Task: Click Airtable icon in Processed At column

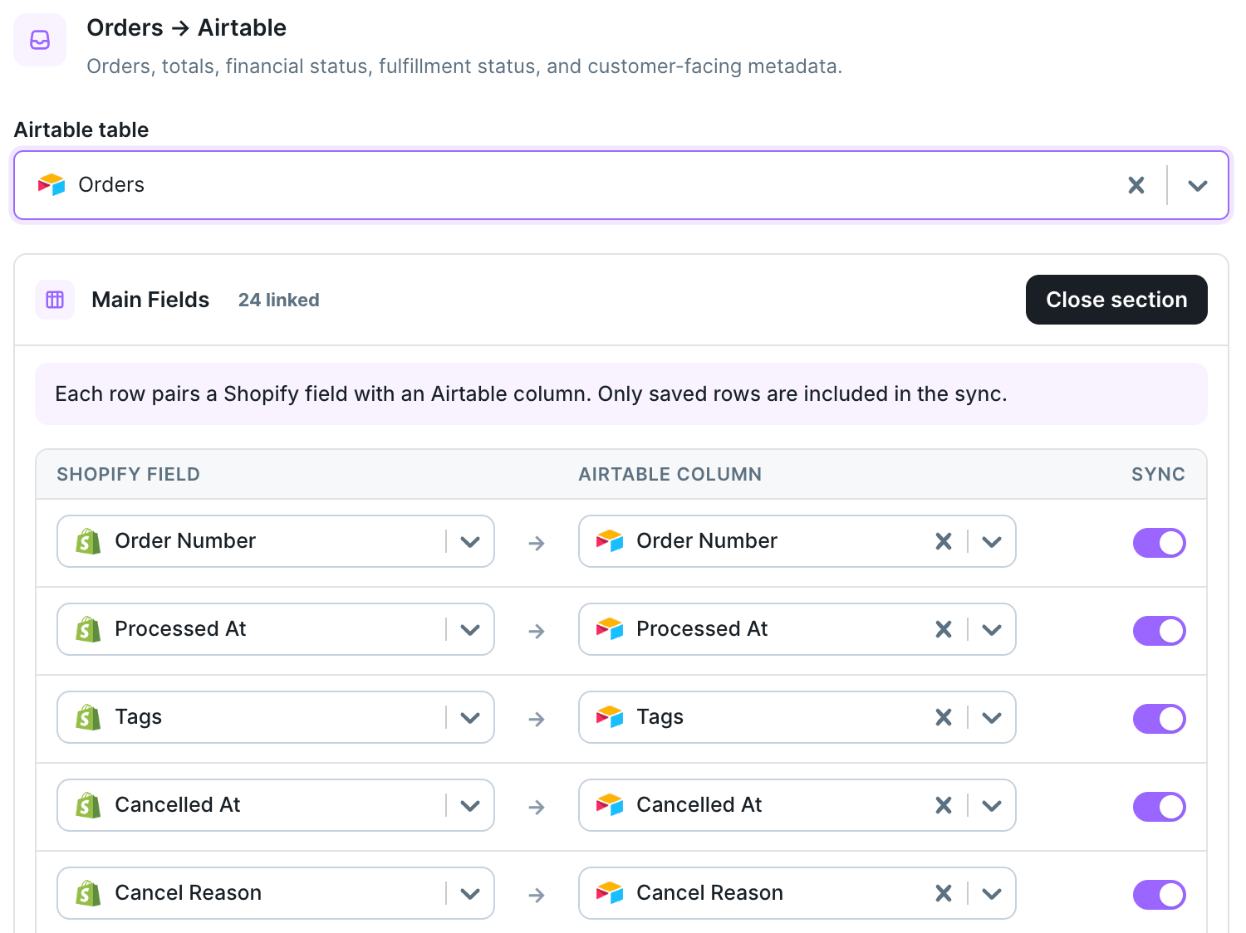Action: 610,629
